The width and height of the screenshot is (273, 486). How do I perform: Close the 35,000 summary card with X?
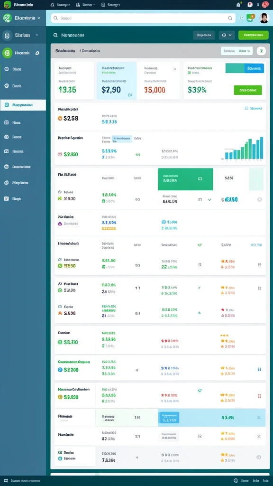(174, 69)
